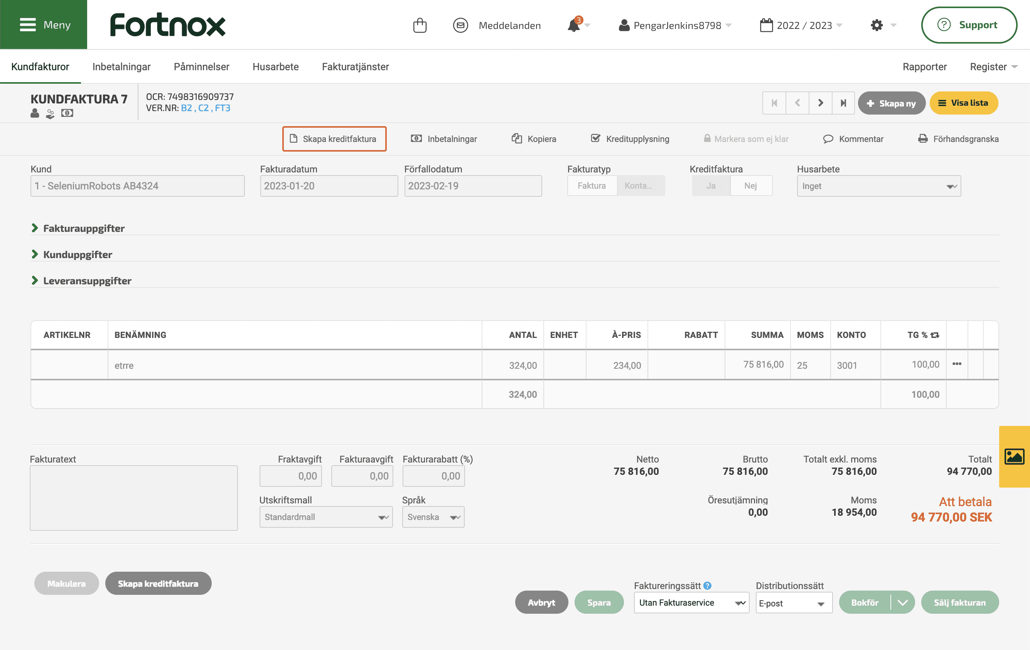Open Utskriftsmall dropdown Standardmall
The image size is (1030, 650).
pyautogui.click(x=326, y=517)
